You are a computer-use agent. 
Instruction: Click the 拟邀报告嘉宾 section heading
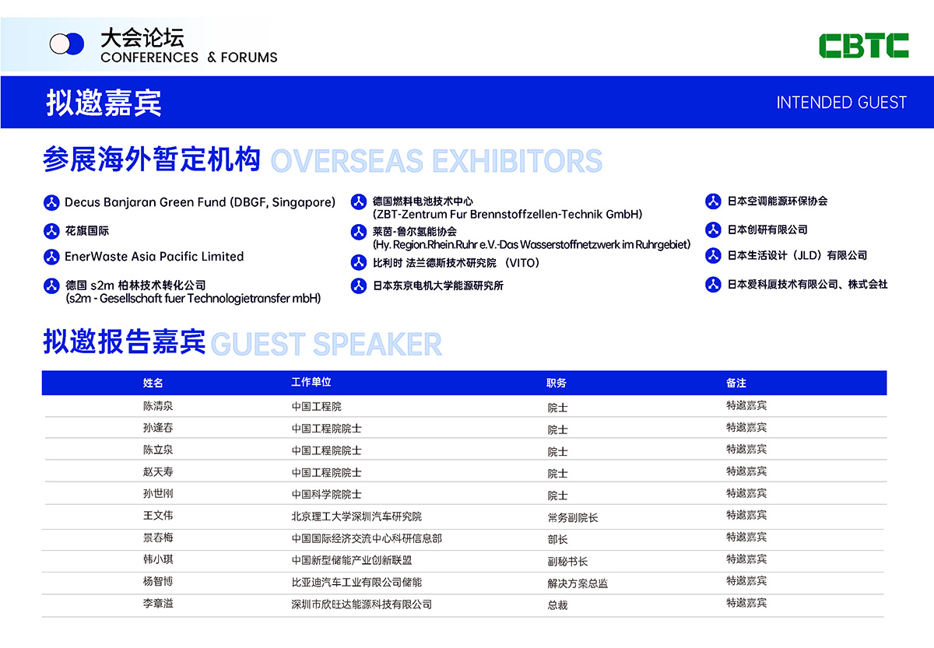tap(125, 342)
